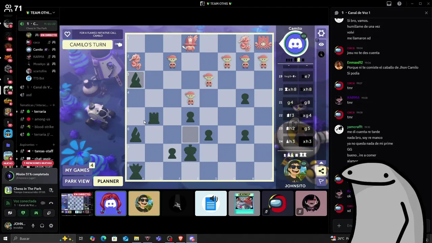Click Camilo's Discord avatar in game
The height and width of the screenshot is (243, 432).
point(295,44)
